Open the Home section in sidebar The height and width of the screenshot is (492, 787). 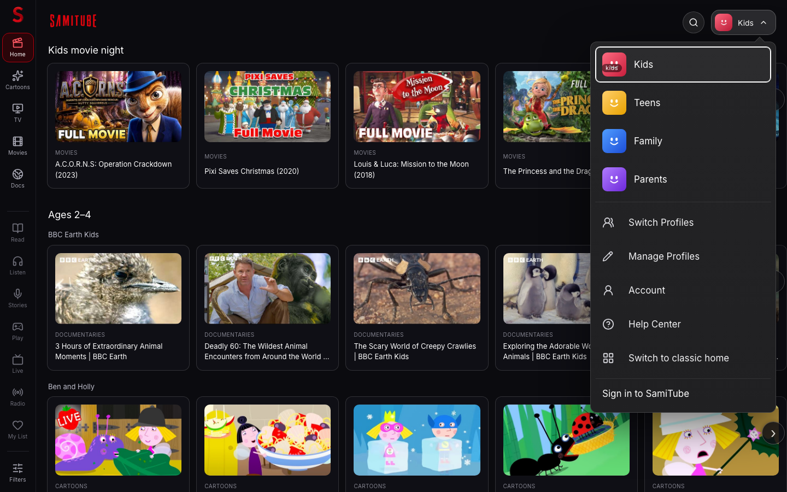point(17,48)
